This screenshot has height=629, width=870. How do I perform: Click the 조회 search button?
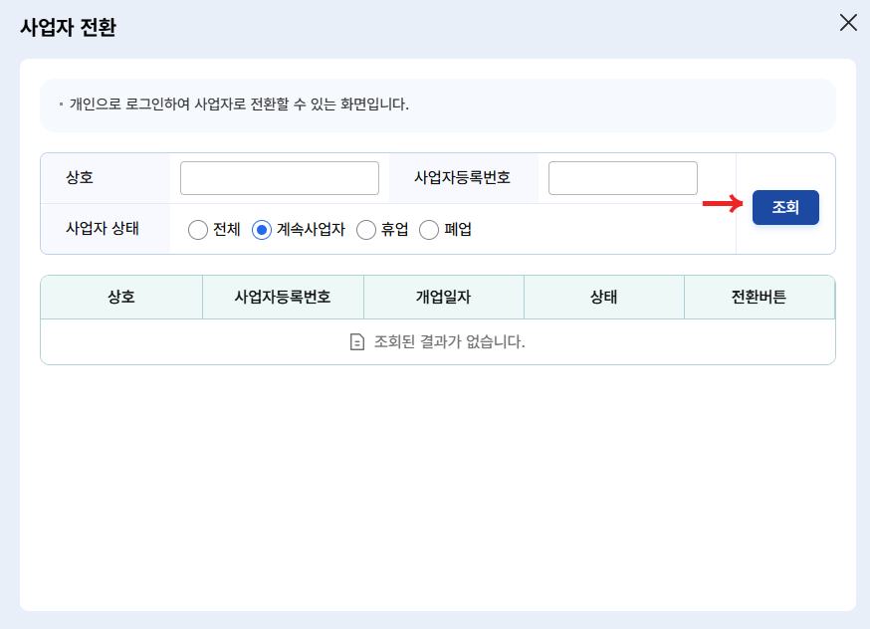click(785, 207)
